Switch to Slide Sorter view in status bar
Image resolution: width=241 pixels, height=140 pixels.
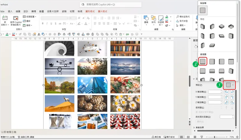pyautogui.click(x=188, y=137)
